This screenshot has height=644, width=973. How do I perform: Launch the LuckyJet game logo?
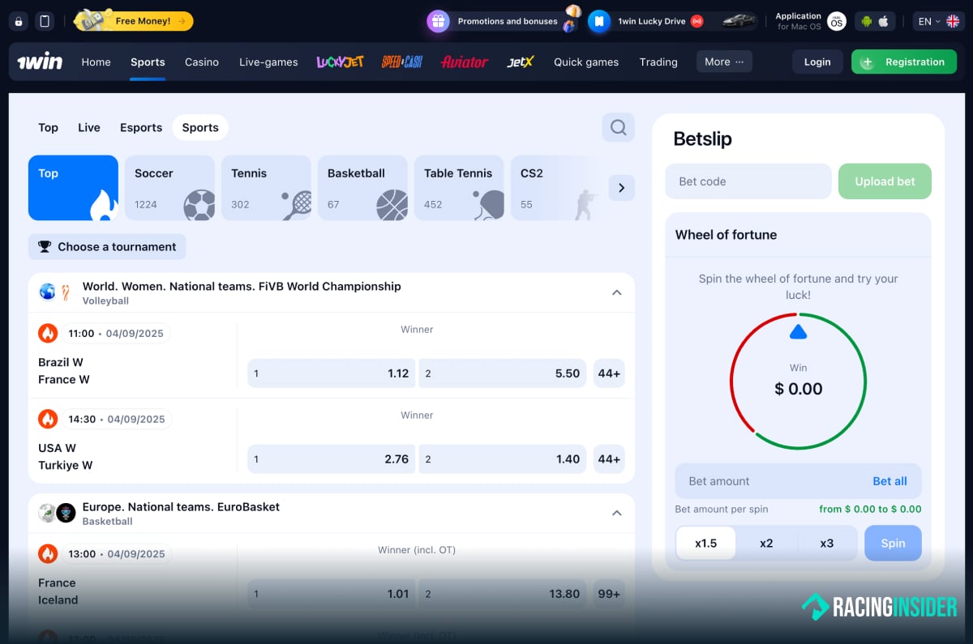pyautogui.click(x=340, y=62)
